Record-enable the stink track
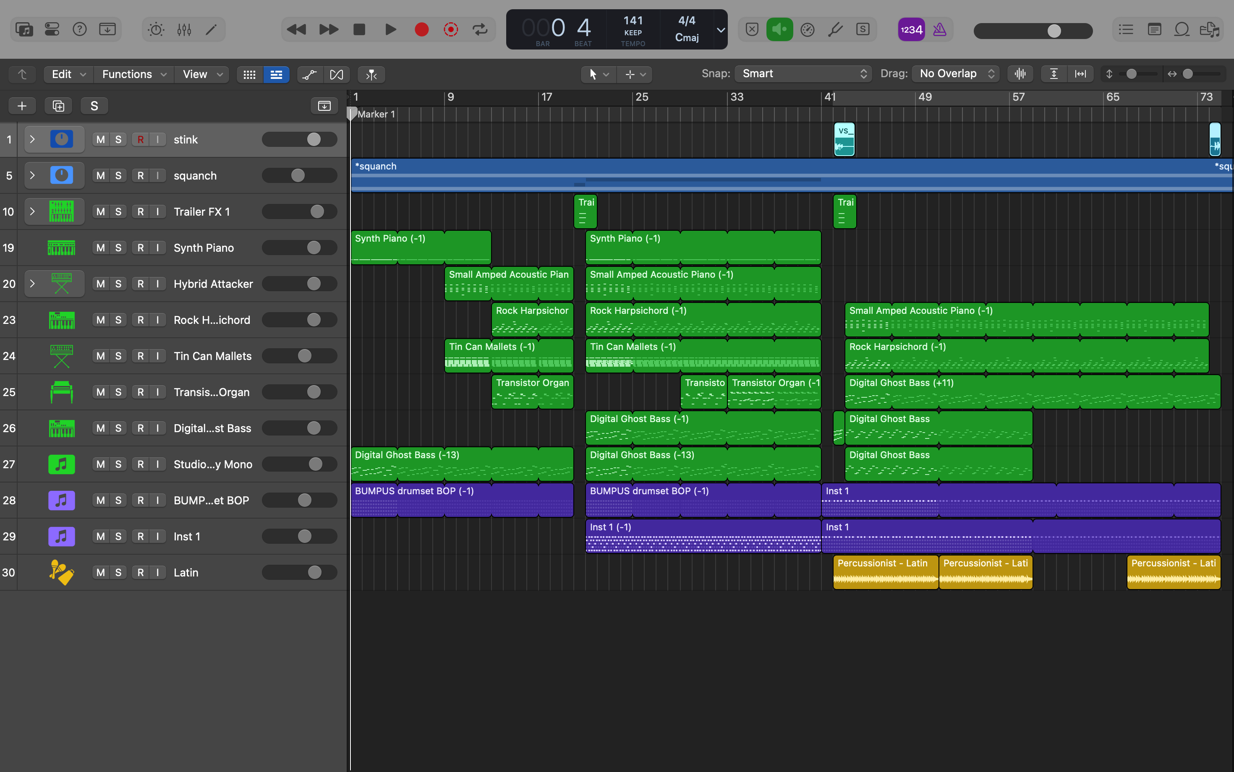The image size is (1234, 772). (x=141, y=139)
